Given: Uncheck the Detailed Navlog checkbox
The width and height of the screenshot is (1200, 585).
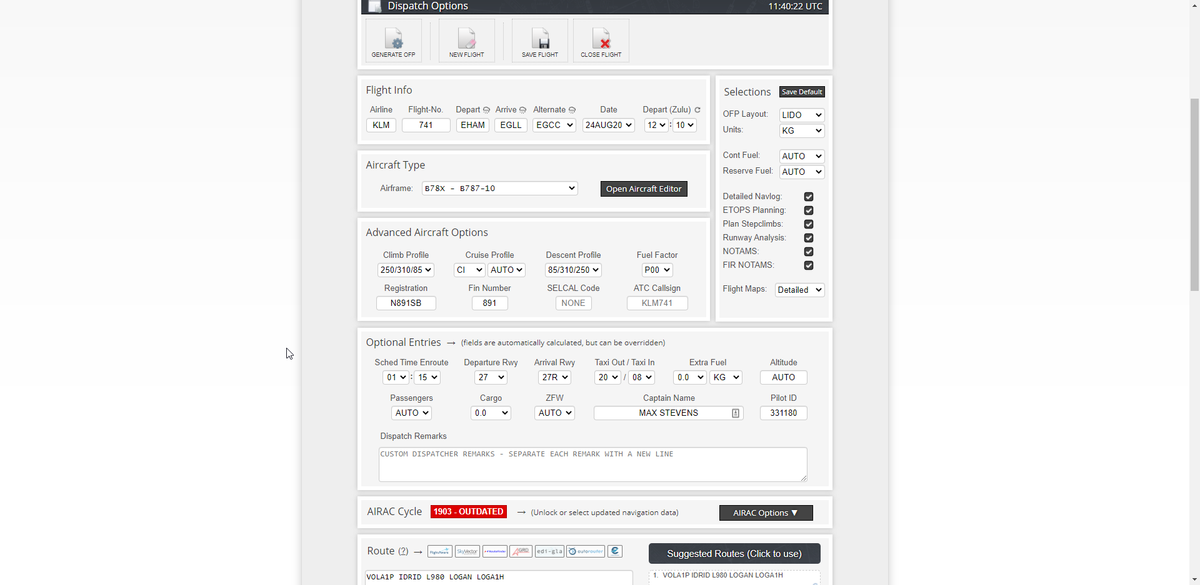Looking at the screenshot, I should 809,197.
